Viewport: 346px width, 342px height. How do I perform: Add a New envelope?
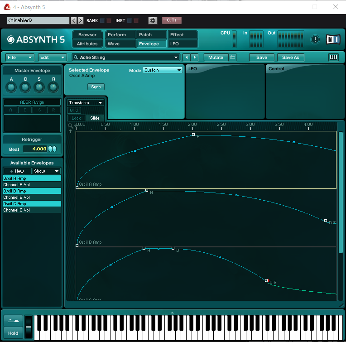click(x=17, y=171)
